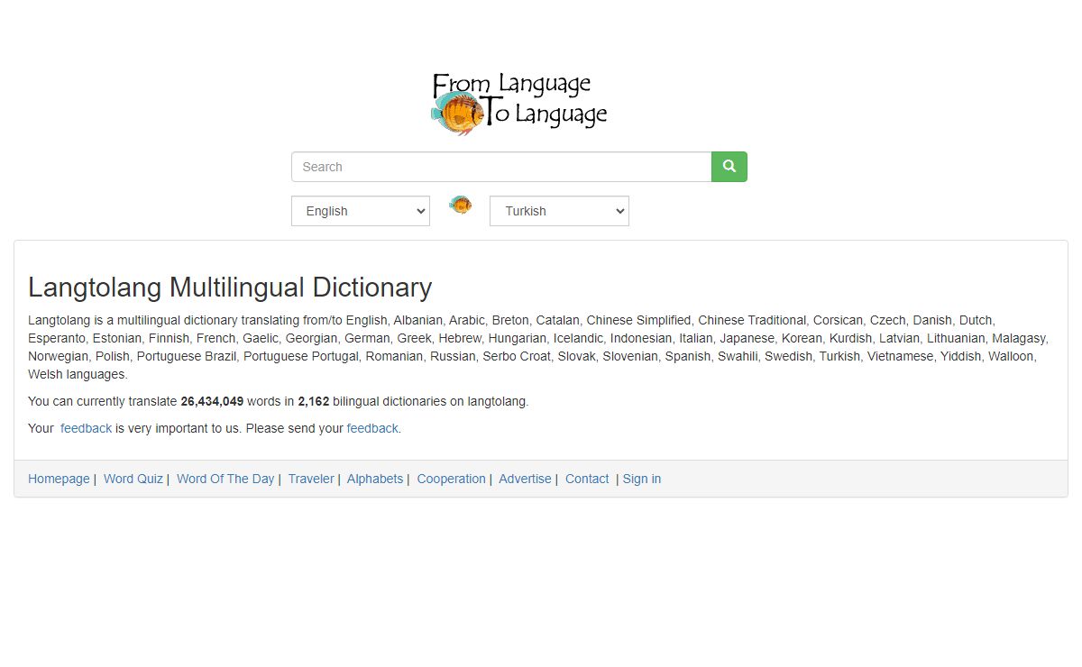Click the text 'Welsh languages.'

coord(78,374)
